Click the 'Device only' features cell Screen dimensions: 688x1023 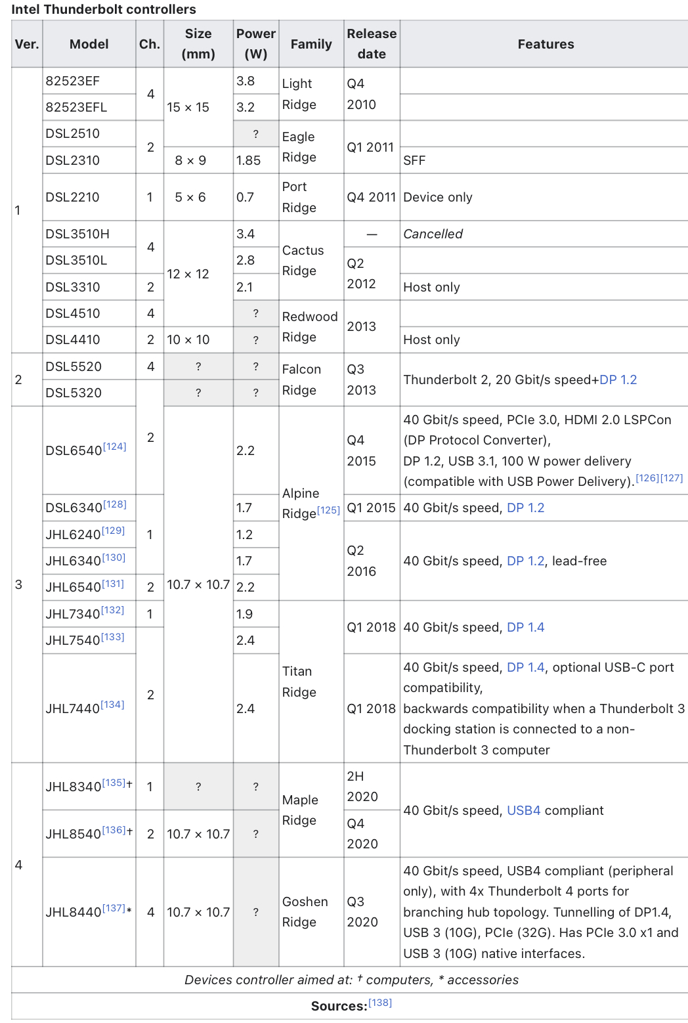click(x=544, y=197)
